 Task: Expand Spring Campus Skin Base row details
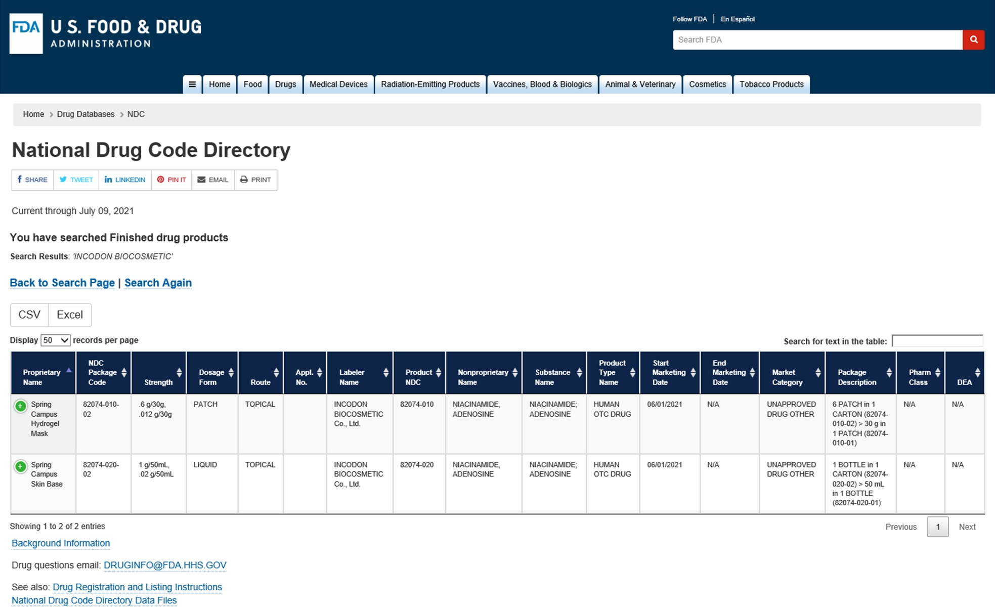coord(20,466)
